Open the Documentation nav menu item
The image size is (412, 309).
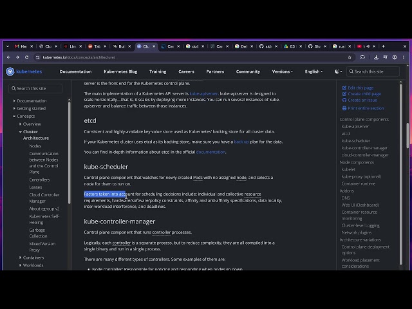tap(76, 71)
